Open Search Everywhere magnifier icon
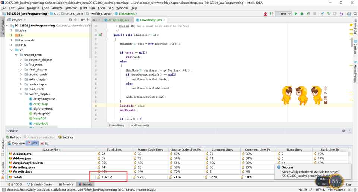Viewport: 358px width, 192px height. click(x=355, y=14)
